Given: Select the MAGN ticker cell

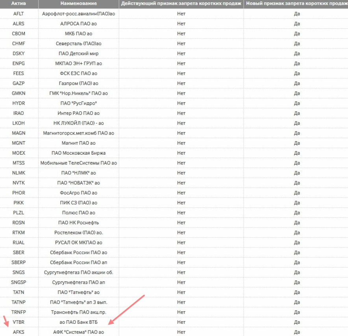Looking at the screenshot, I should coord(19,133).
